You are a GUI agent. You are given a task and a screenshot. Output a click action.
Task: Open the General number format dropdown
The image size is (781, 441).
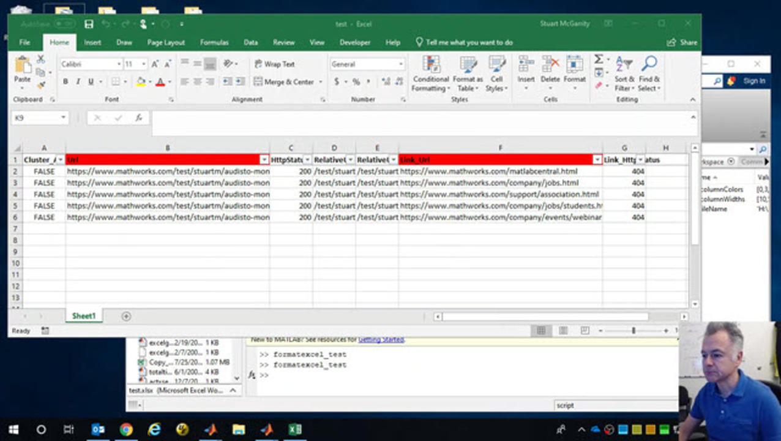click(401, 64)
